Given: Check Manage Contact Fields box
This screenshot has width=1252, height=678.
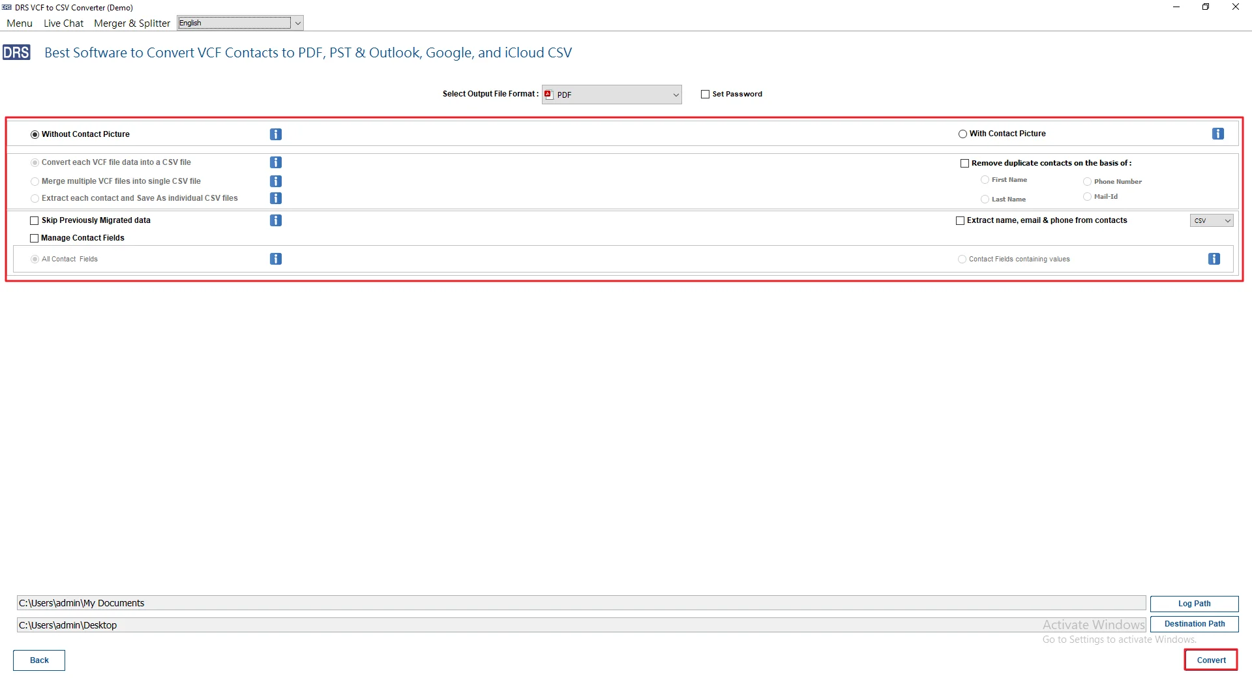Looking at the screenshot, I should [35, 238].
